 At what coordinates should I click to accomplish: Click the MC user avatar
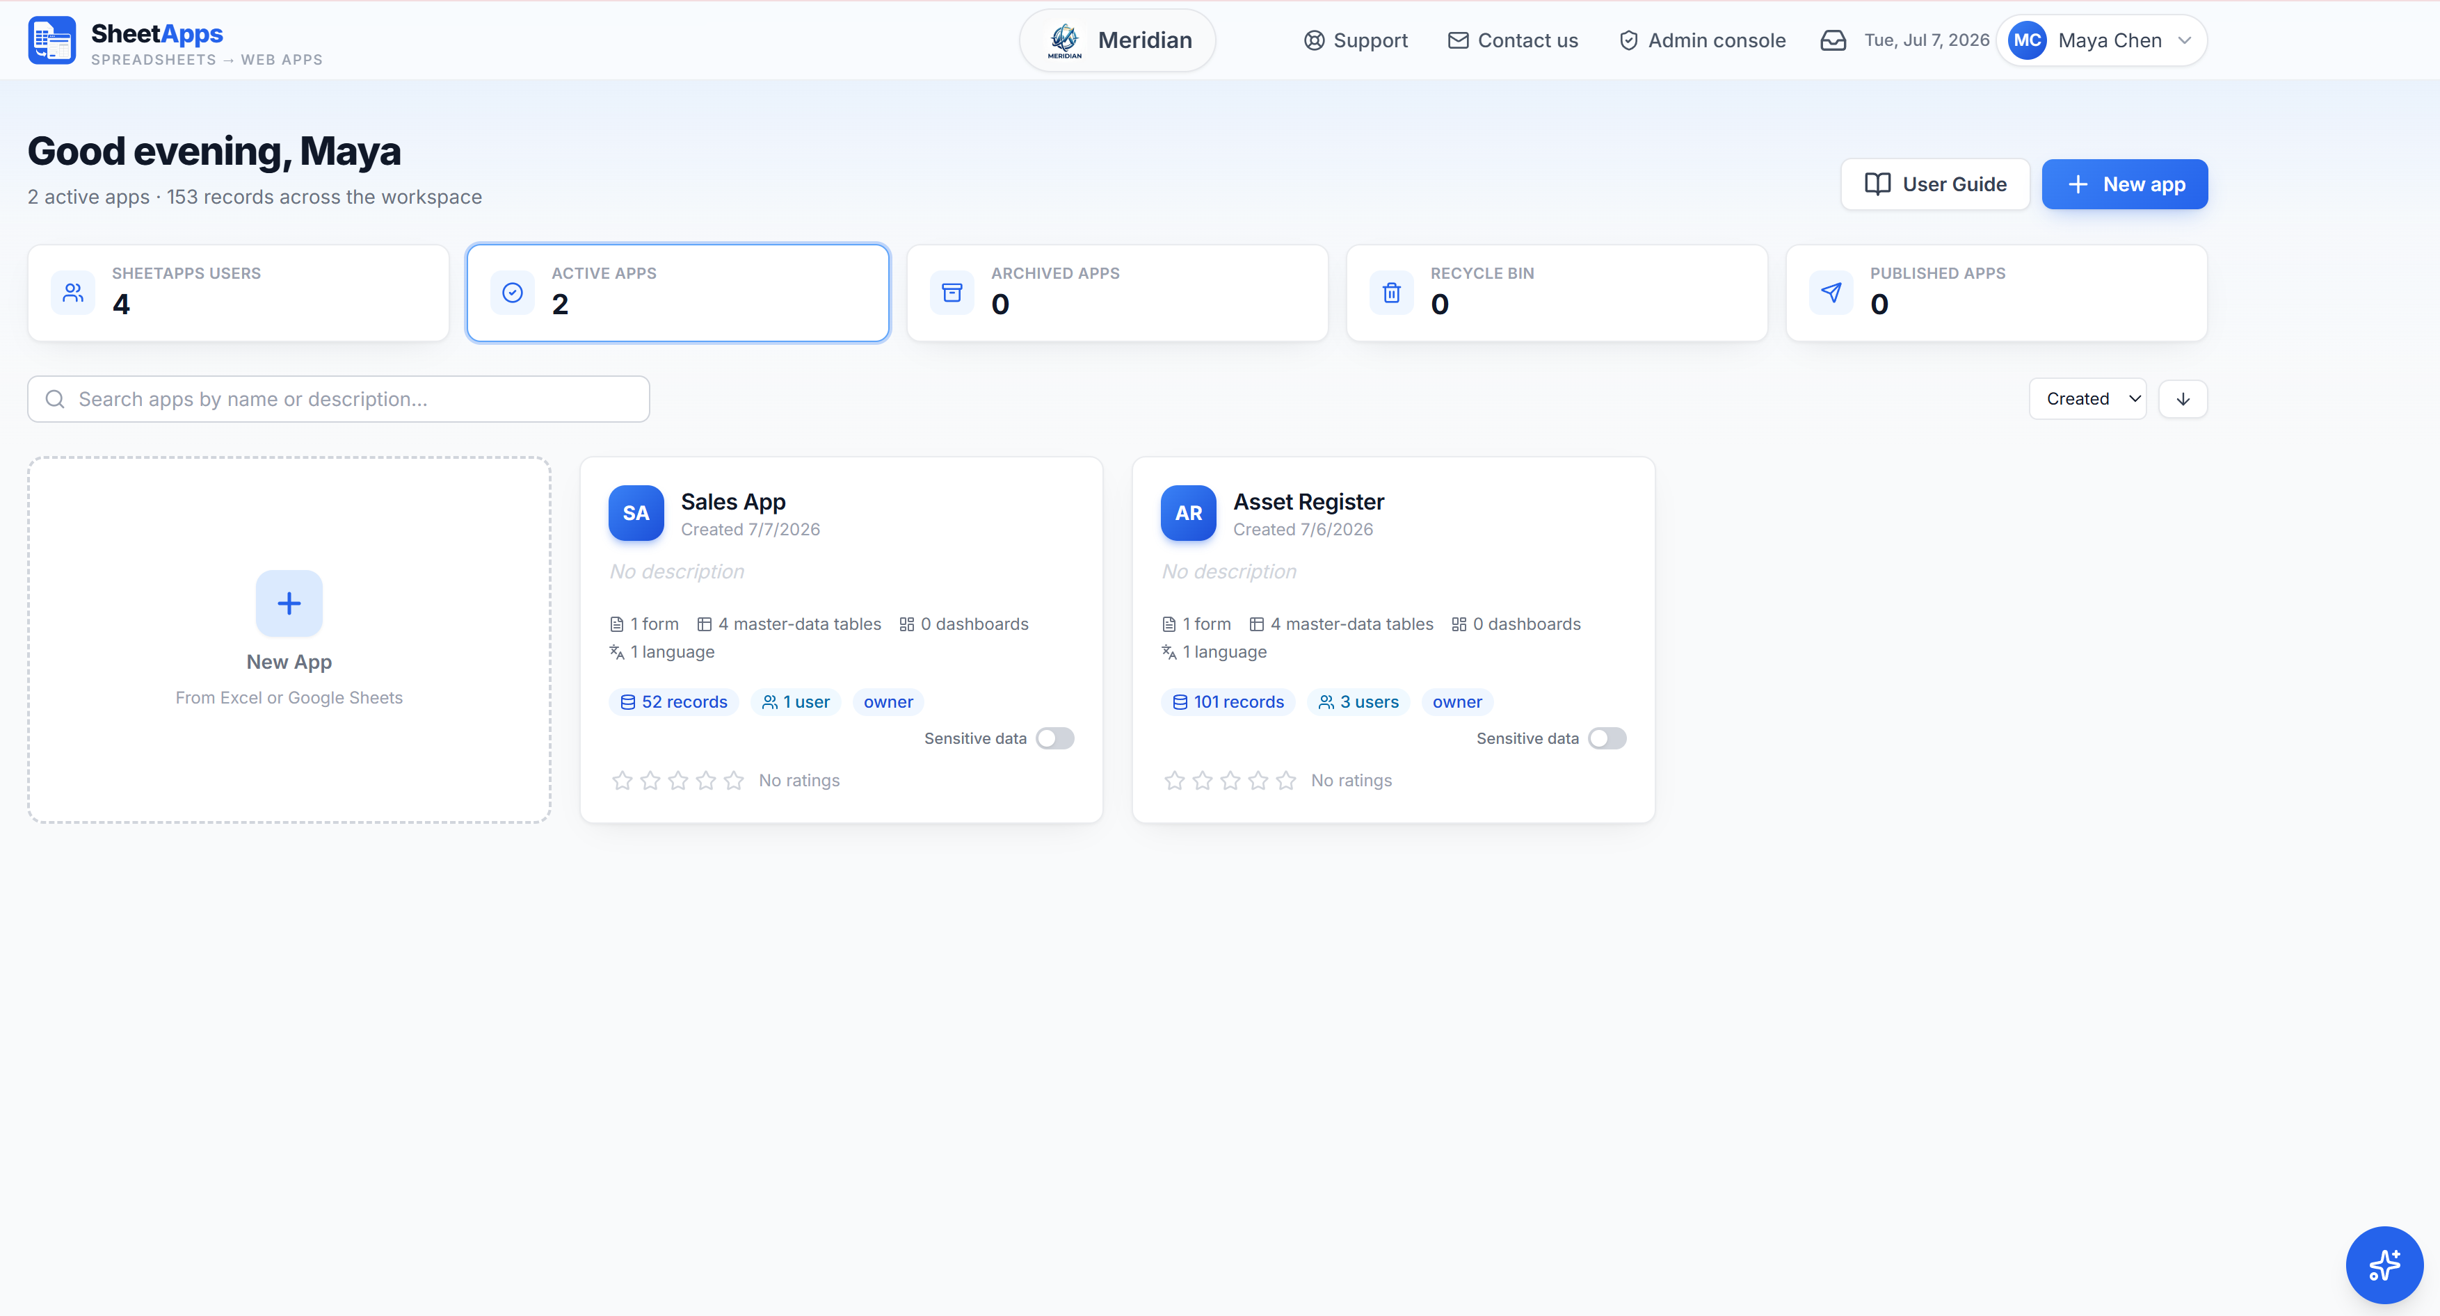coord(2027,40)
